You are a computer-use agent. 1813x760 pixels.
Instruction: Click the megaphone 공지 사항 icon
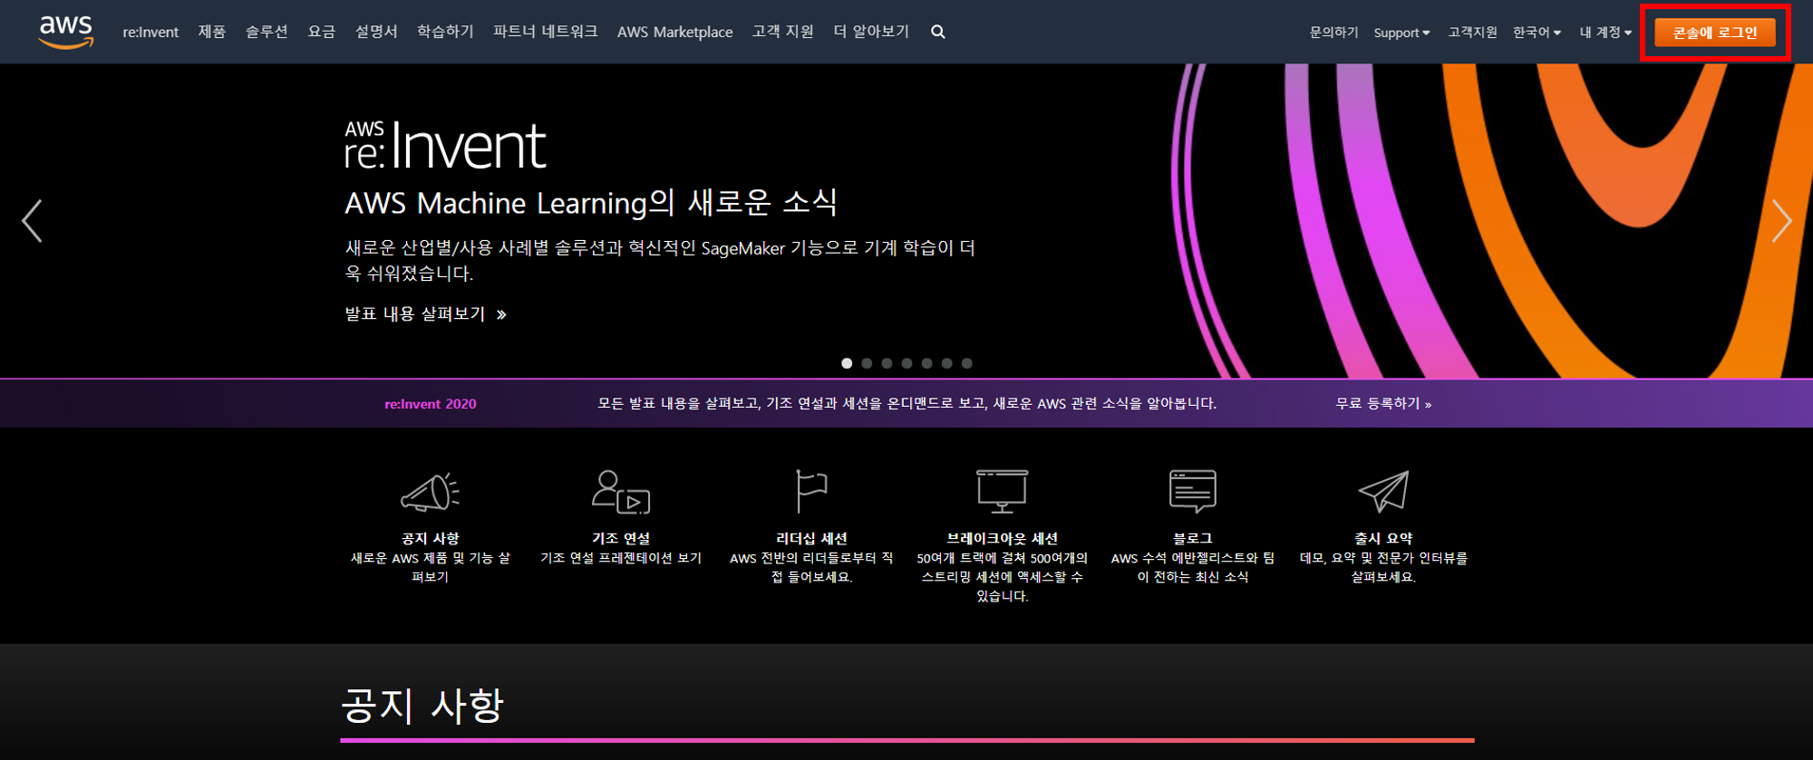[430, 492]
